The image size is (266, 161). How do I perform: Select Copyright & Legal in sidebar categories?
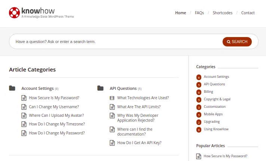pos(217,99)
